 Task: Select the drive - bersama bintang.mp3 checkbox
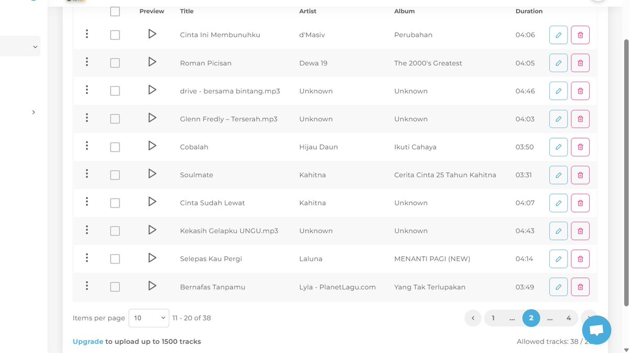click(115, 91)
